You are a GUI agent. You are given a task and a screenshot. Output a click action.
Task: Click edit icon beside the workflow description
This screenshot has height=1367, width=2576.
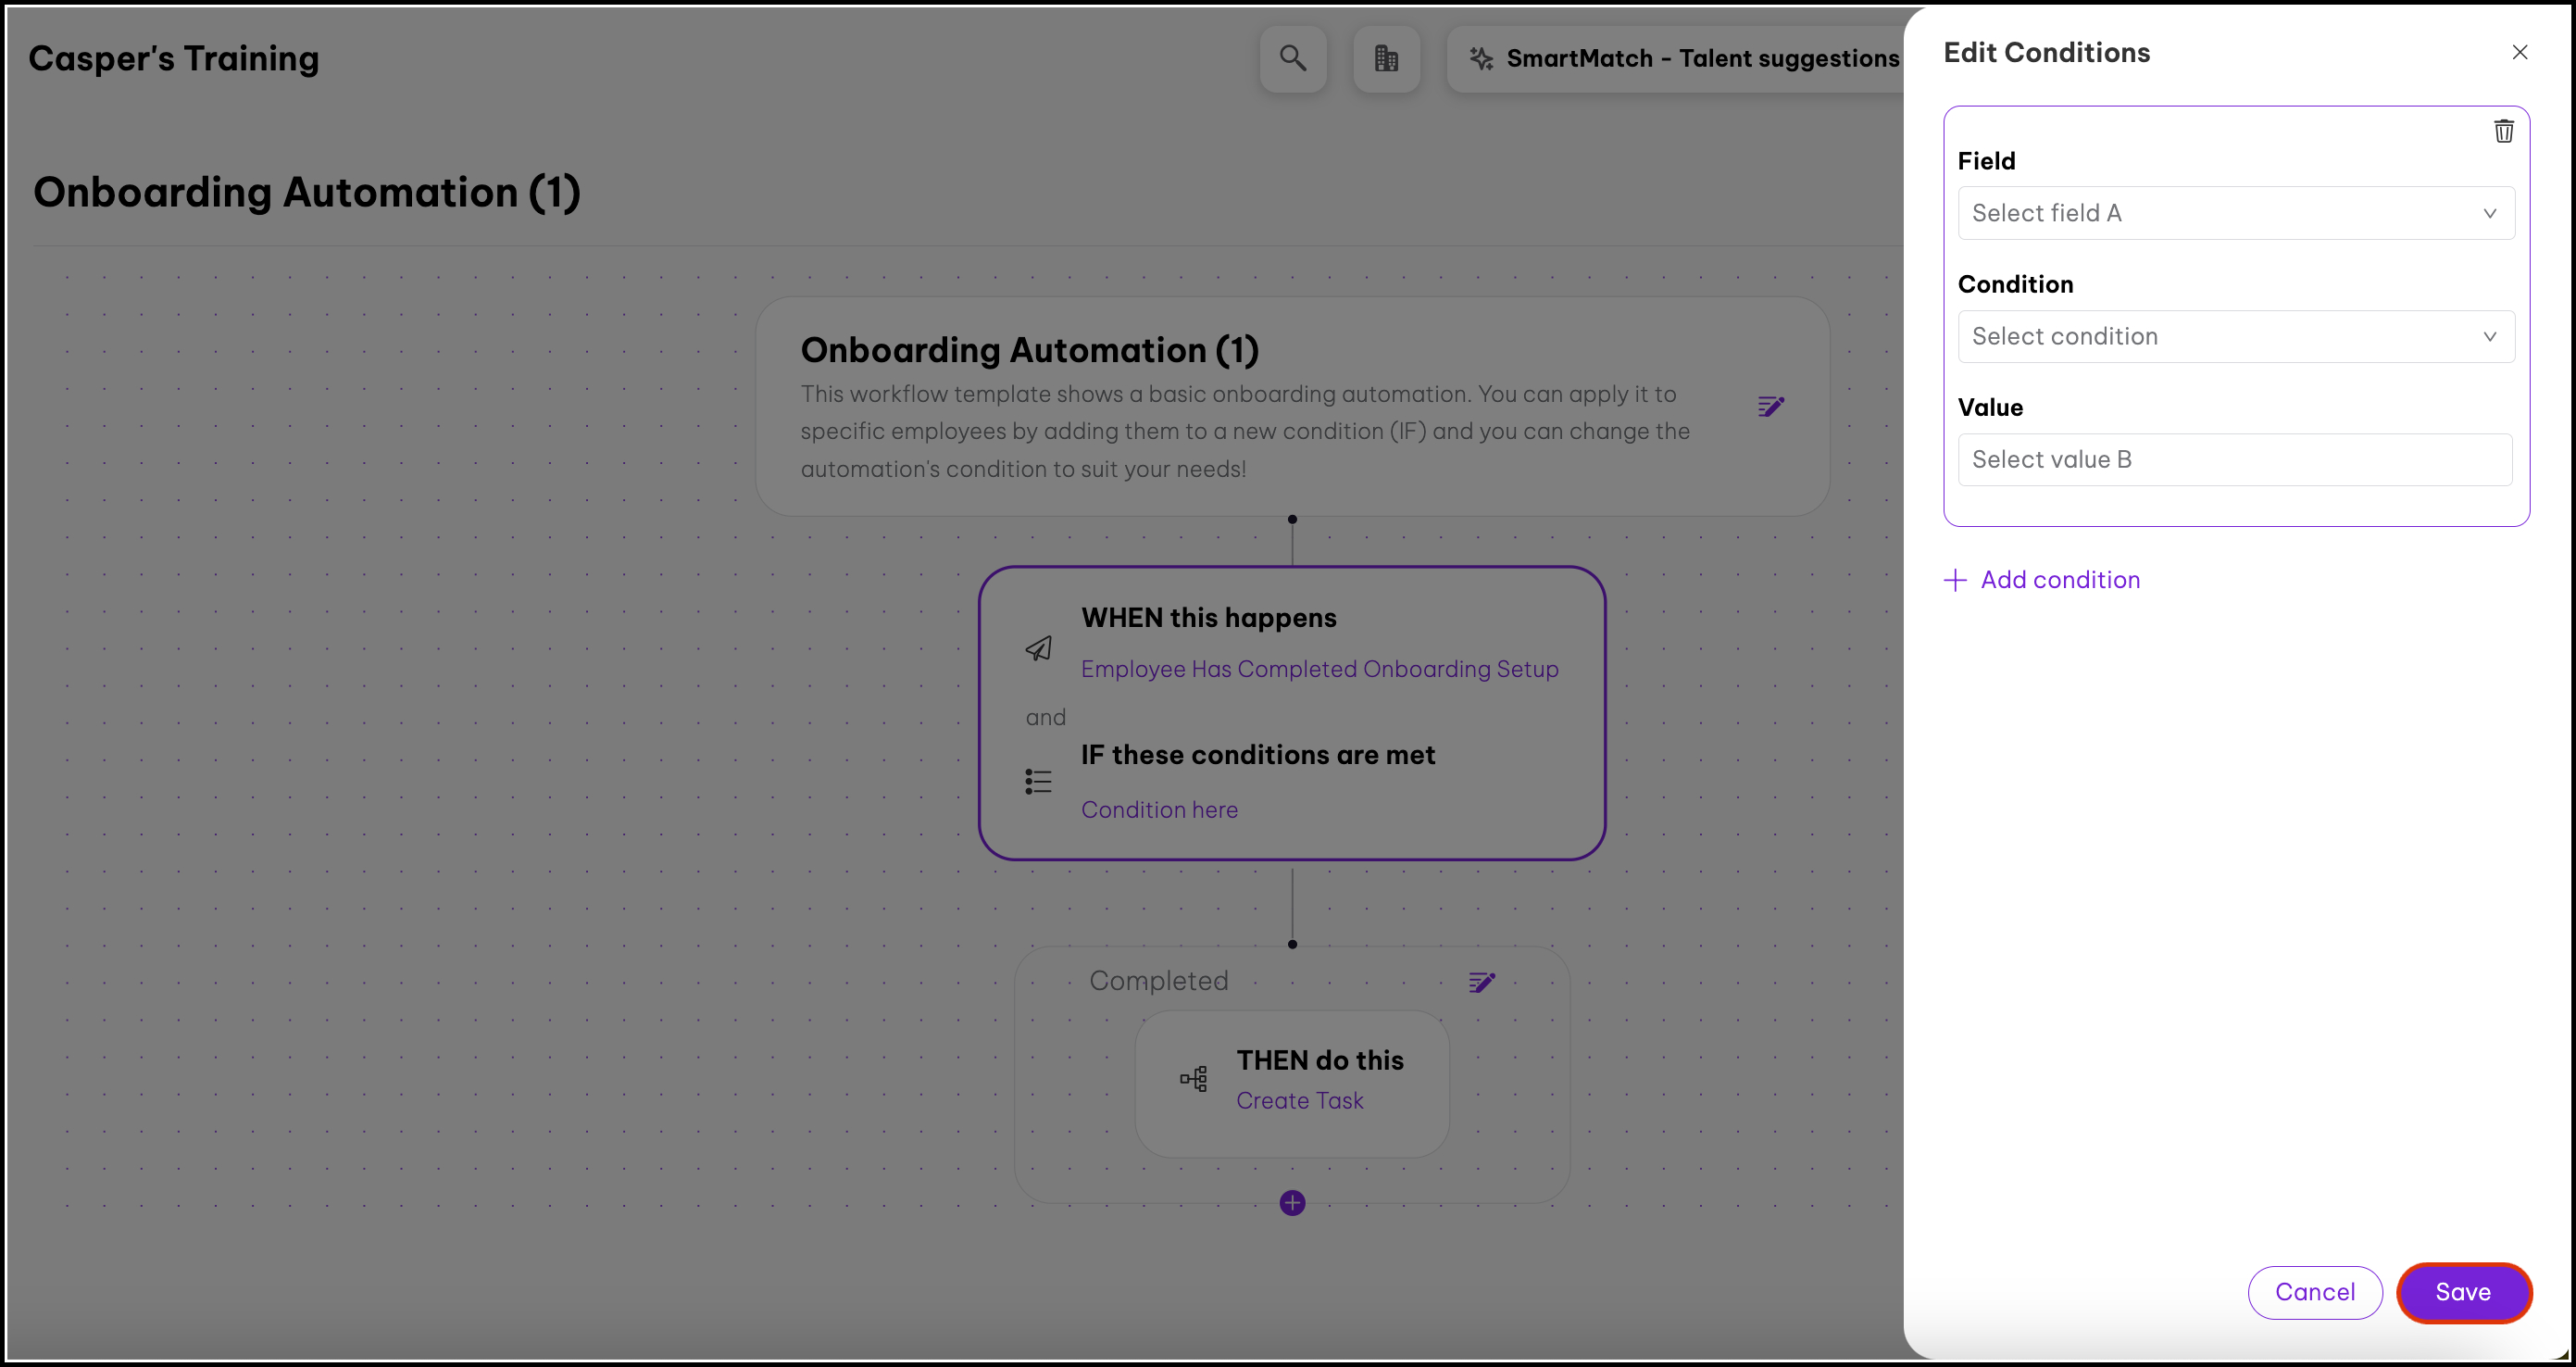tap(1770, 406)
